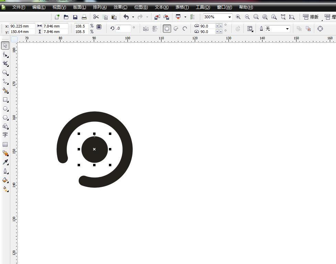The height and width of the screenshot is (264, 336).
Task: Click the Zoom in magnifier button
Action: [238, 17]
